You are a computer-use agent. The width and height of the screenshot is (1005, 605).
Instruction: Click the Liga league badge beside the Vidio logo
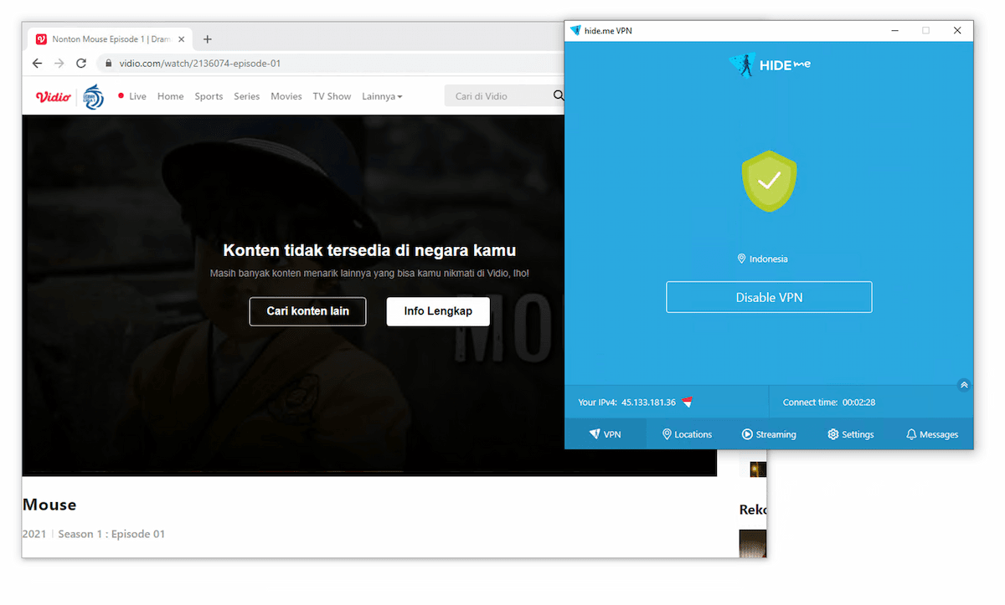coord(94,96)
